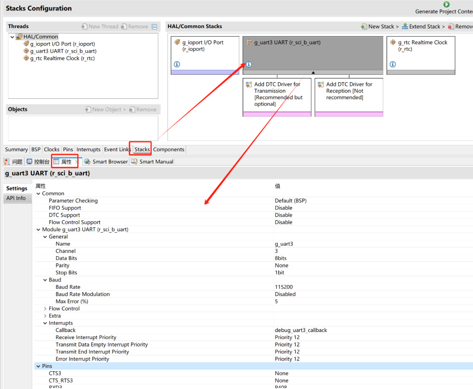473x389 pixels.
Task: Open the Components tab
Action: 169,149
